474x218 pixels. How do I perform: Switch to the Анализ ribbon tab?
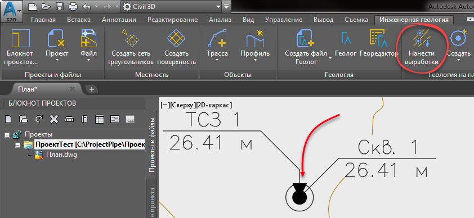click(220, 20)
